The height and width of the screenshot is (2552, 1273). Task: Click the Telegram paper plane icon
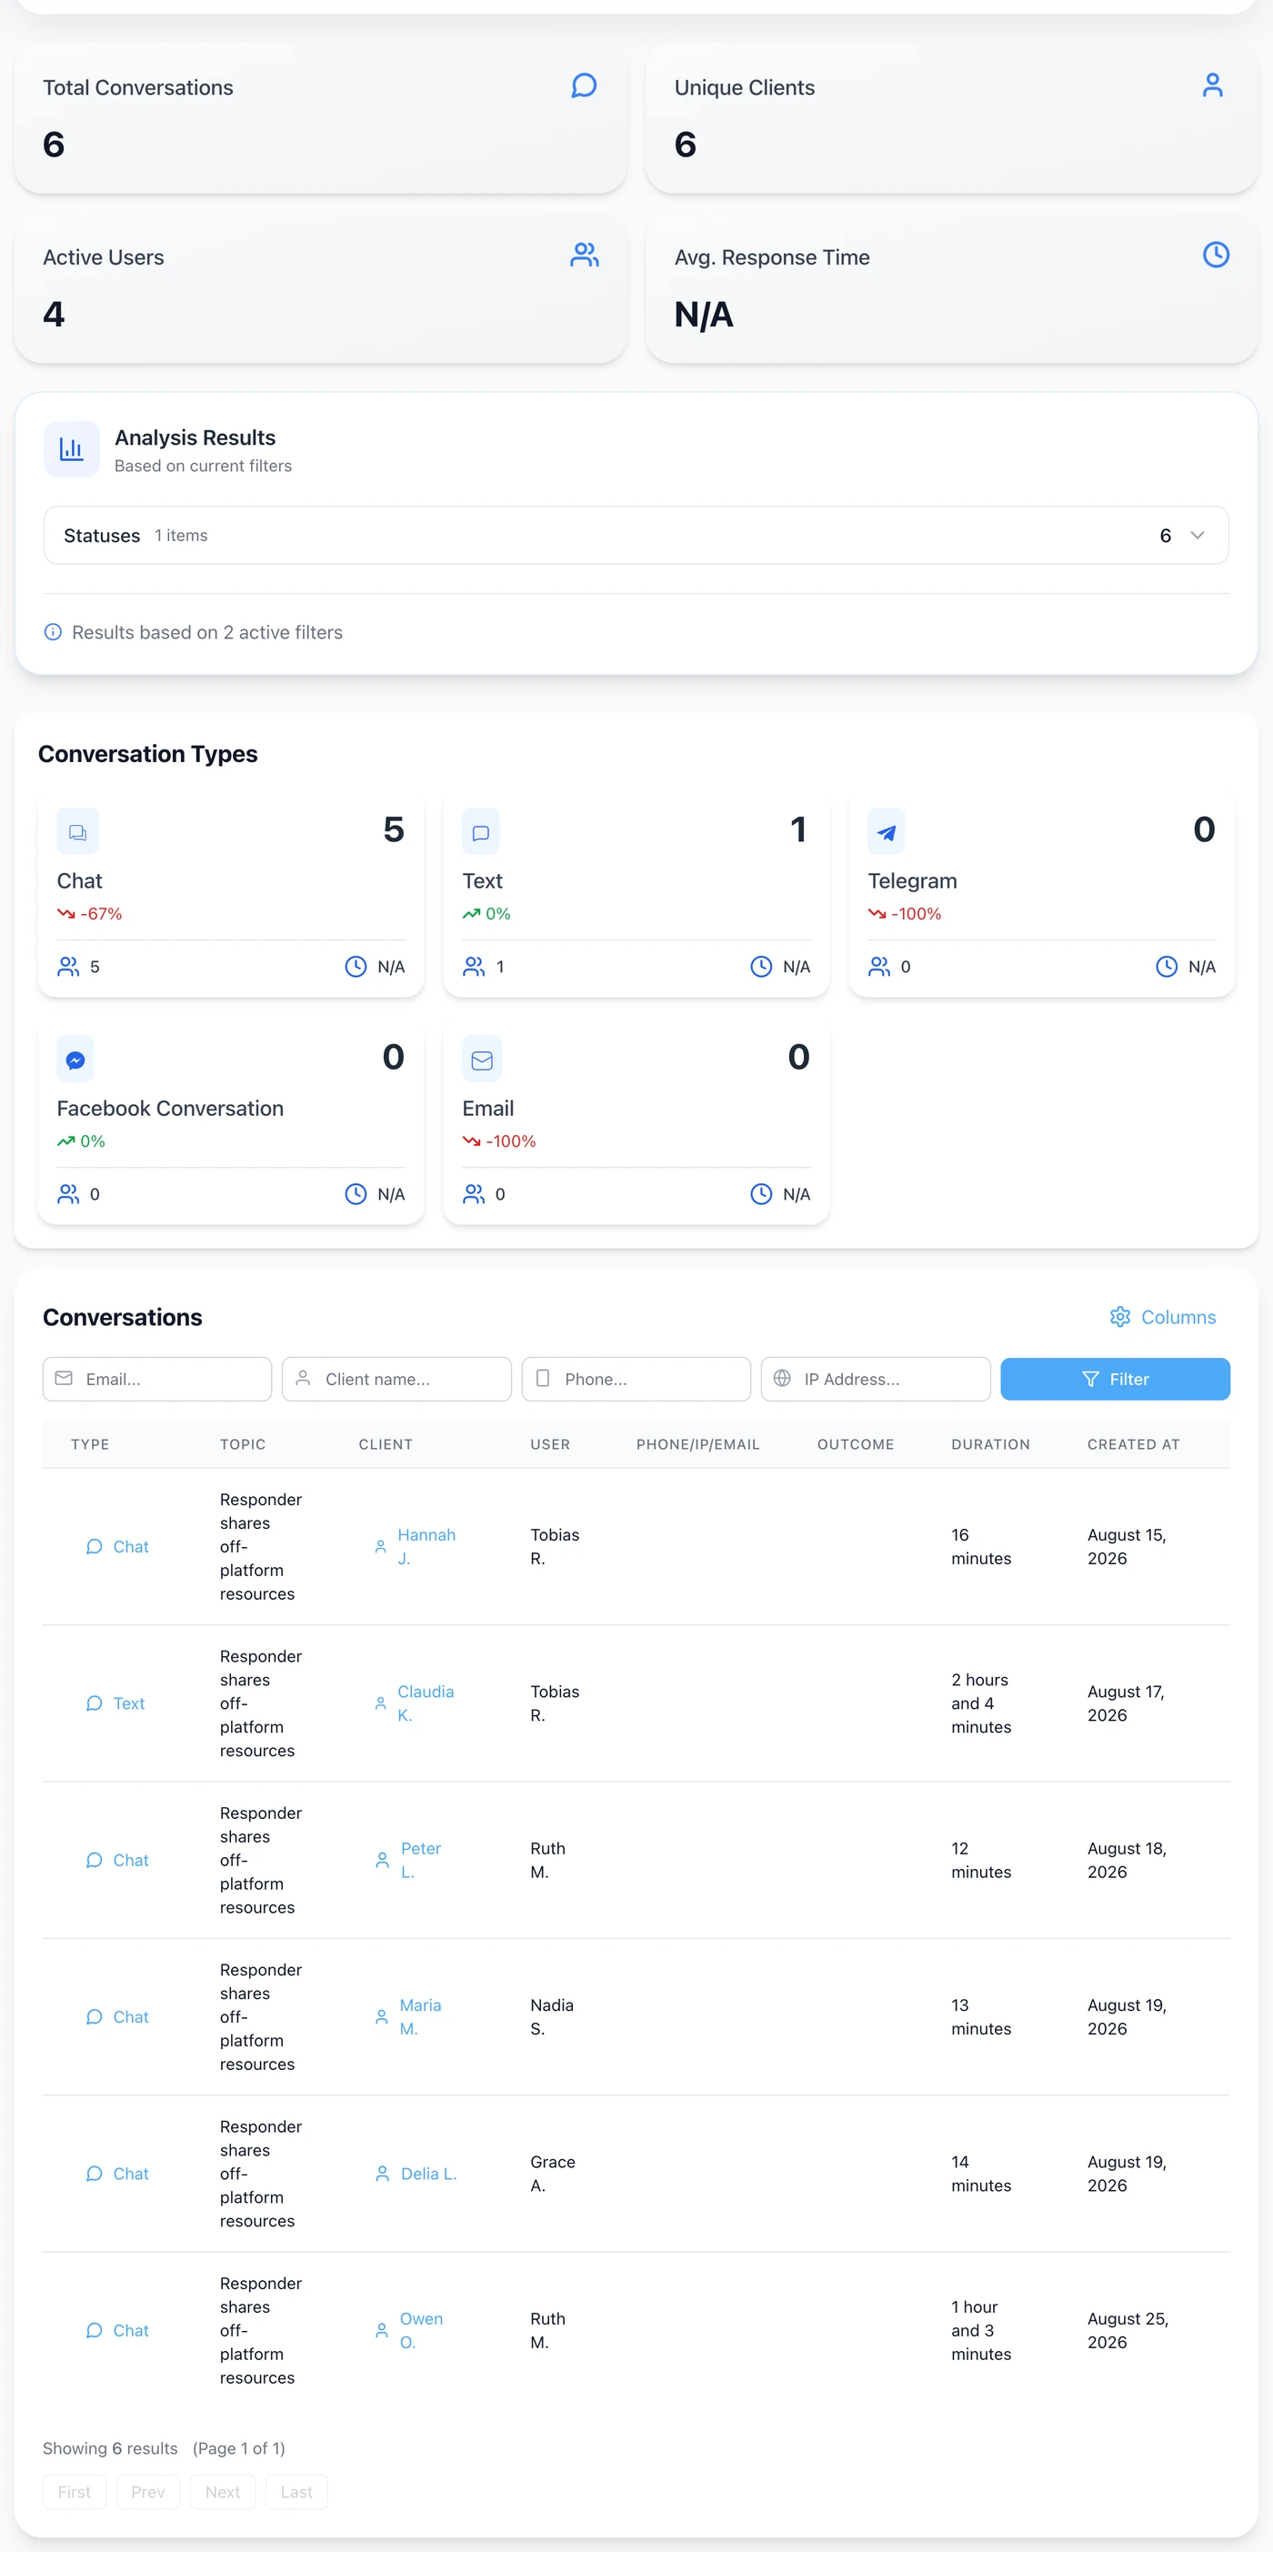point(886,832)
